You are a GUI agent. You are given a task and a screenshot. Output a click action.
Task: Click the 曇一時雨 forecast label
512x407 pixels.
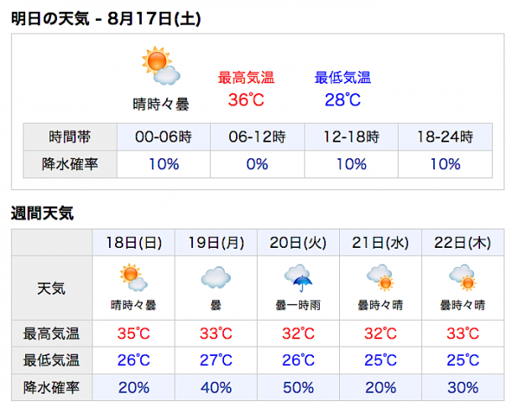tap(298, 306)
